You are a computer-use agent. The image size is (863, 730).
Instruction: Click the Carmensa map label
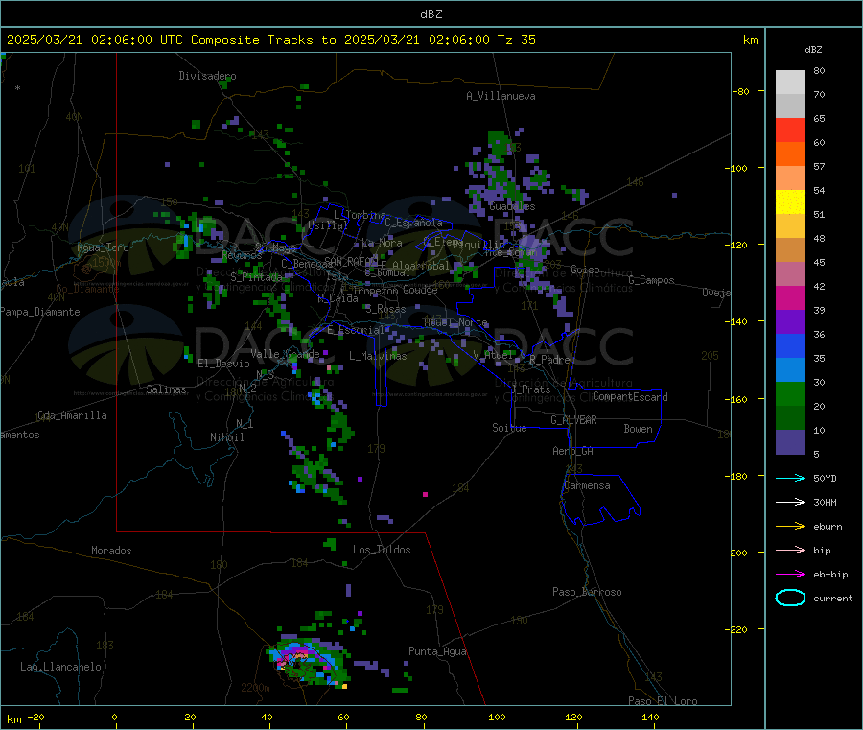tap(587, 486)
